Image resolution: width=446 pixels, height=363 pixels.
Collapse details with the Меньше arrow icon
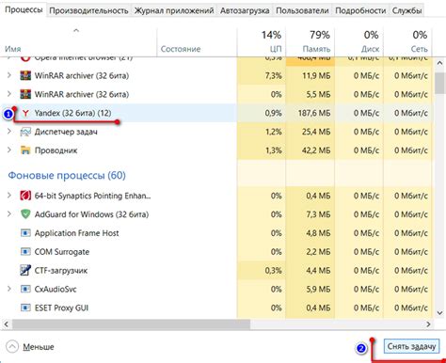[12, 347]
